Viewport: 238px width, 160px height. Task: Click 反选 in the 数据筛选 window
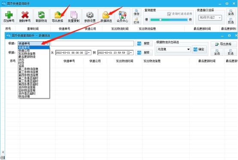tap(231, 52)
